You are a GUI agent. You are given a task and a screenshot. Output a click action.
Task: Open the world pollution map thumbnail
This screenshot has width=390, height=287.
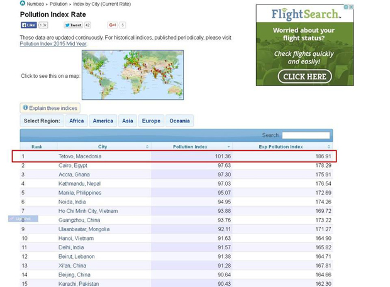point(133,75)
